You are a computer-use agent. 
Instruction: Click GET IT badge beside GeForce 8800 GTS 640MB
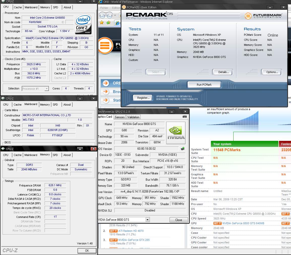point(217,223)
